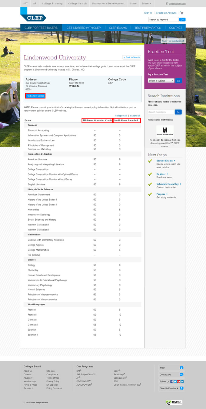This screenshot has height=409, width=206.
Task: Click the Website link
Action: coord(74,86)
